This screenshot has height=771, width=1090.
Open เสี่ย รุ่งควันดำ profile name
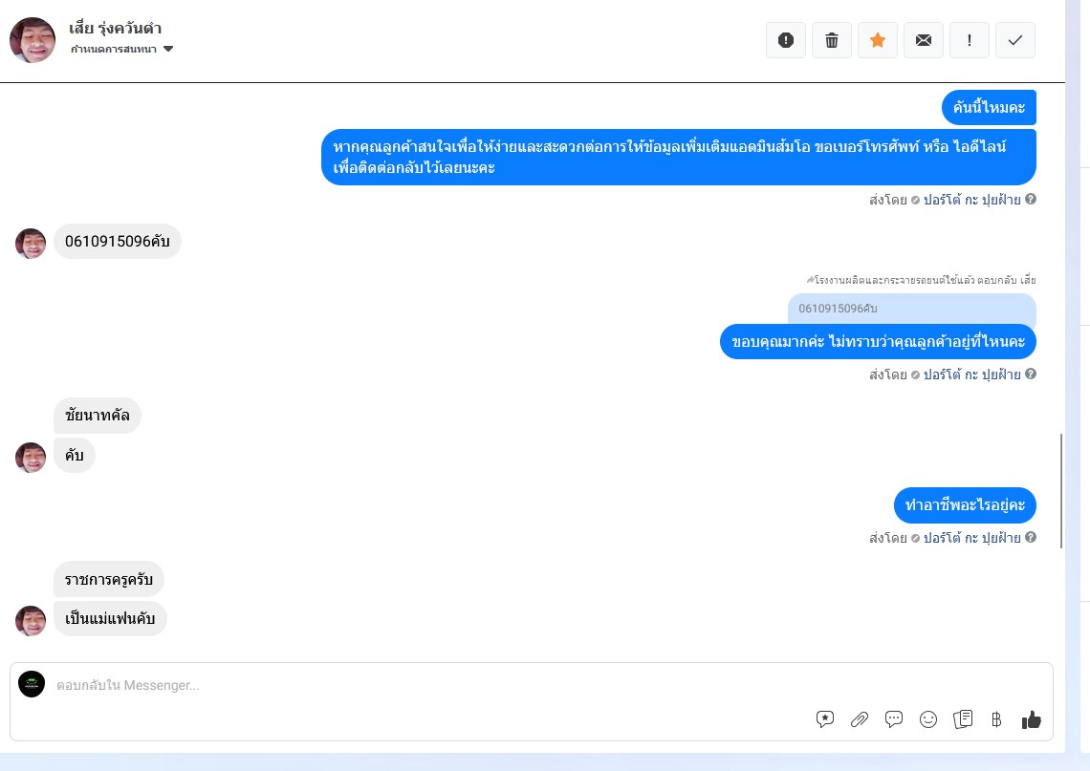point(115,29)
